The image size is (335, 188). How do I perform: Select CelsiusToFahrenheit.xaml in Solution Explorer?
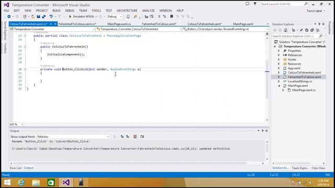304,73
